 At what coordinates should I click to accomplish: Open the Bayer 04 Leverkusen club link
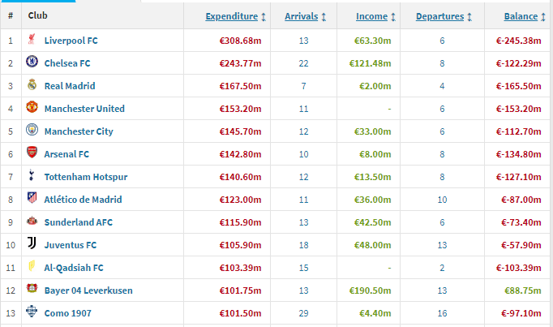[88, 290]
